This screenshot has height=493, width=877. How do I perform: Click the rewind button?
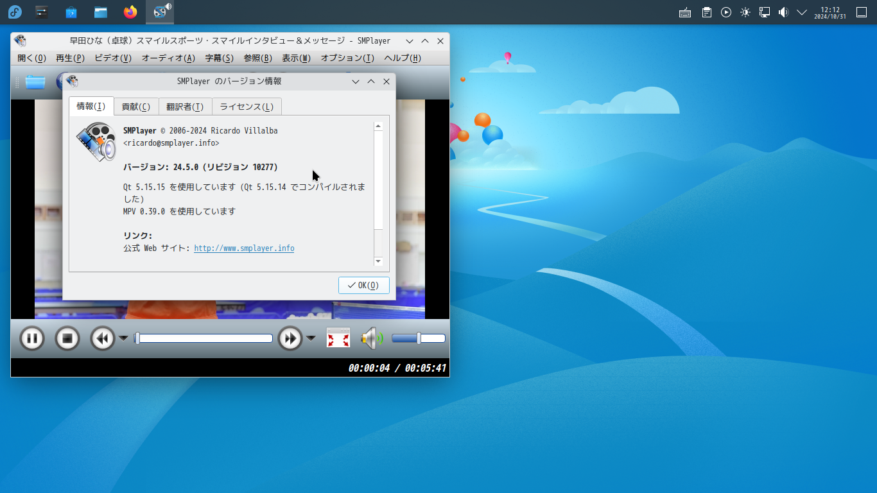click(102, 338)
